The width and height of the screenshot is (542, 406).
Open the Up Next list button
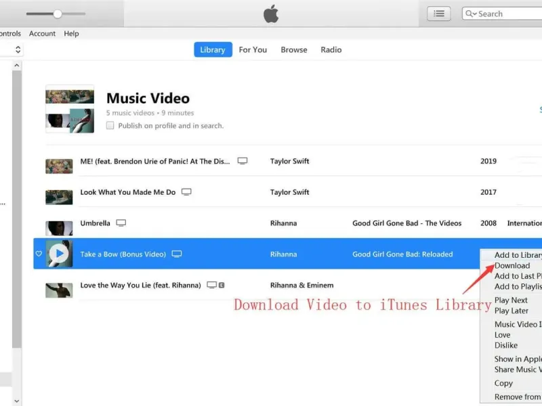click(x=438, y=14)
